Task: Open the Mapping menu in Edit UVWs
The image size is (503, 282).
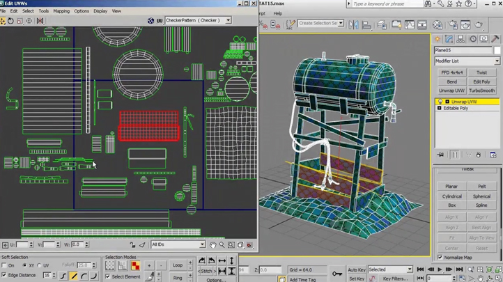Action: [61, 11]
